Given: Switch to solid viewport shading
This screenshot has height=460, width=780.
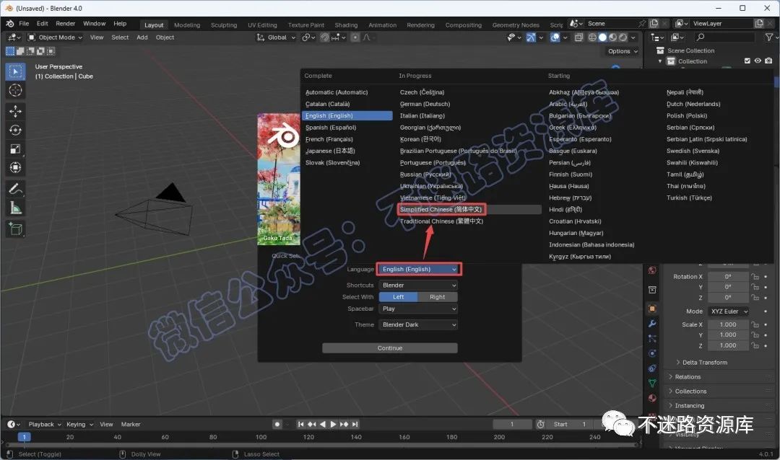Looking at the screenshot, I should click(x=602, y=37).
